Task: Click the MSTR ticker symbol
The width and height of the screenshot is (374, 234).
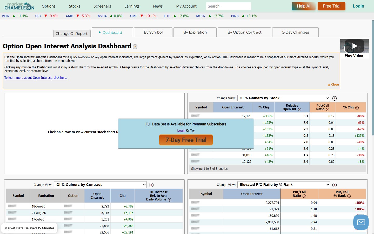Action: point(201,16)
